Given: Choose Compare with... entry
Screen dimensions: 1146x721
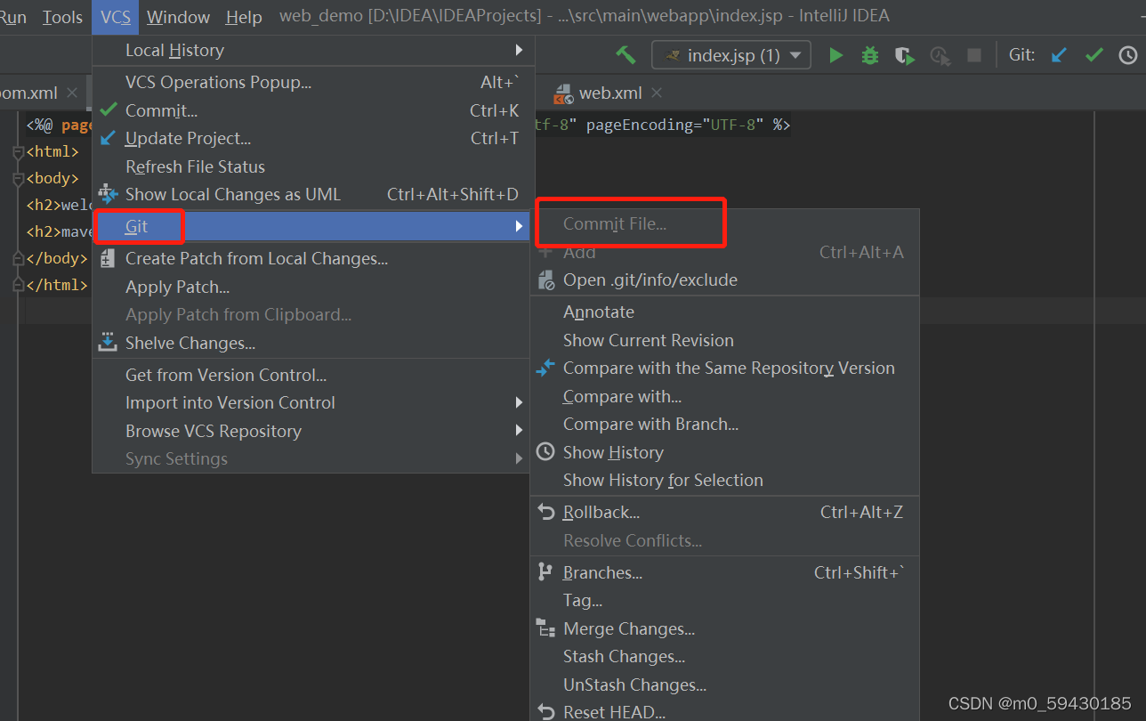Looking at the screenshot, I should click(724, 396).
